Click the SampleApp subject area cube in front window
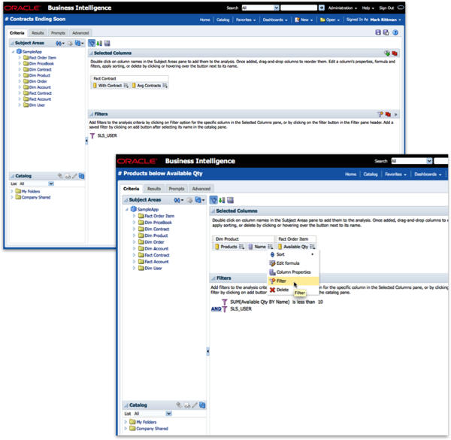Screen dimensions: 451x440 click(134, 209)
